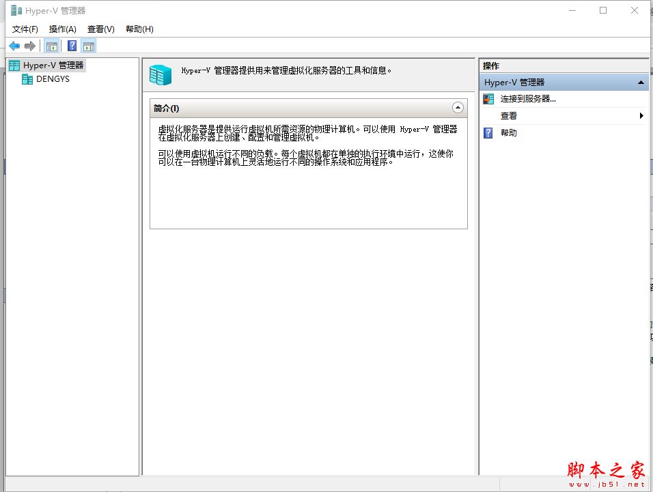Click the Hyper-V app icon in title bar

(x=16, y=10)
